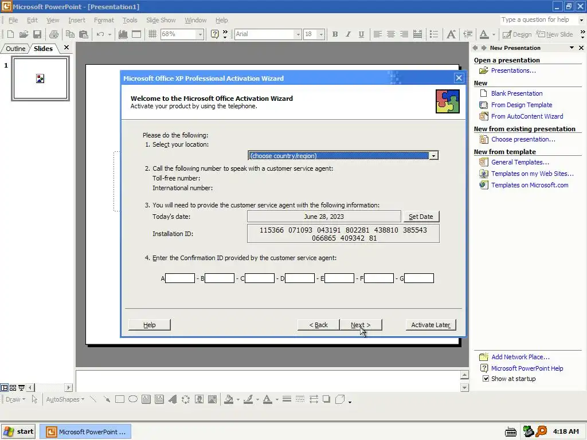Screen dimensions: 587x440
Task: Click the Line Color brush icon
Action: 248,399
